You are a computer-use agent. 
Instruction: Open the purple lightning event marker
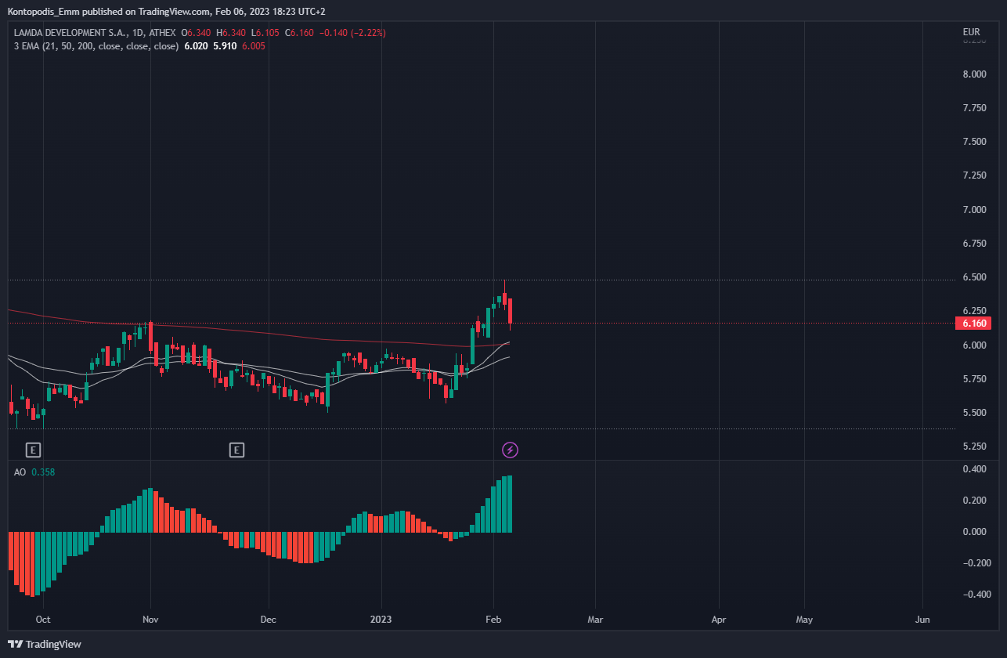510,450
